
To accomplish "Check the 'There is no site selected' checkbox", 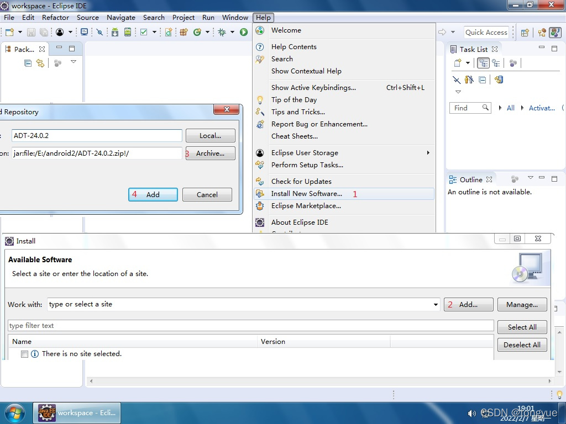I will 24,354.
